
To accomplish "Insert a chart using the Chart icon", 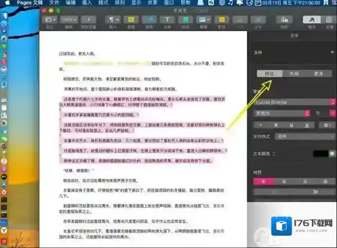I will [149, 20].
